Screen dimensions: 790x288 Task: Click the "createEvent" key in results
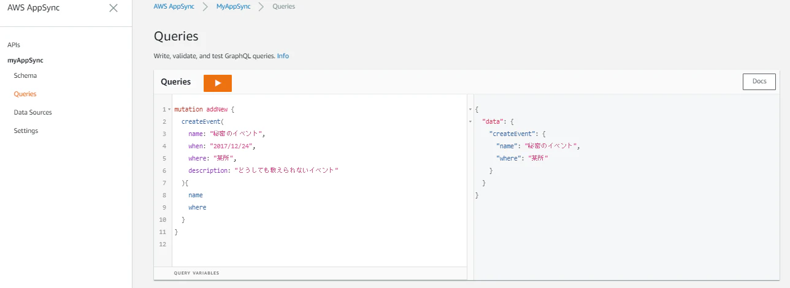(511, 134)
